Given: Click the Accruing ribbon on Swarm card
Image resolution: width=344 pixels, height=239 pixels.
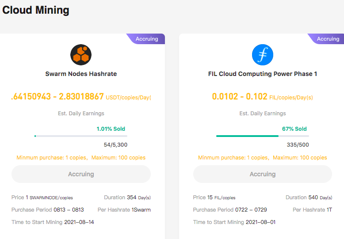Looking at the screenshot, I should (x=146, y=39).
